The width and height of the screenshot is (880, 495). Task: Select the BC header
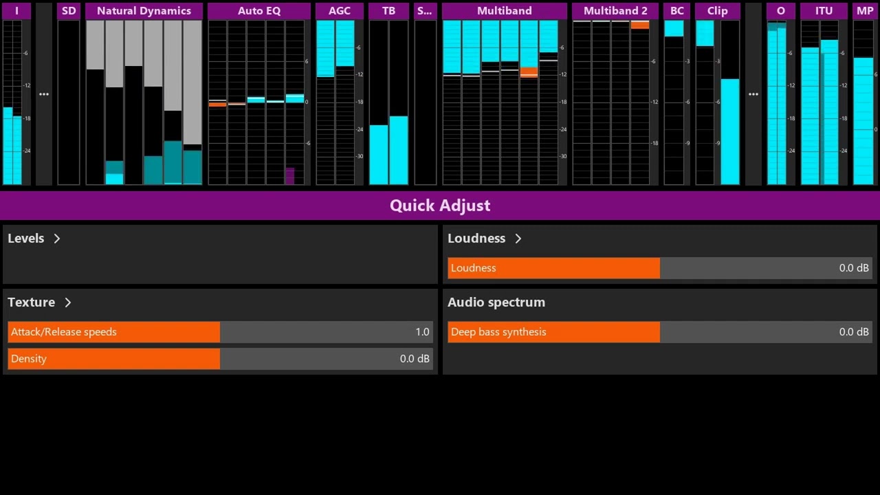click(x=677, y=11)
